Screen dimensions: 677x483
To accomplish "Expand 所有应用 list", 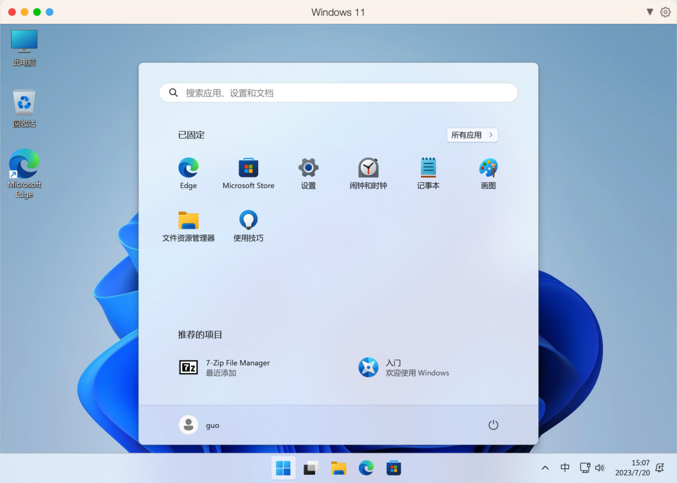I will point(473,135).
